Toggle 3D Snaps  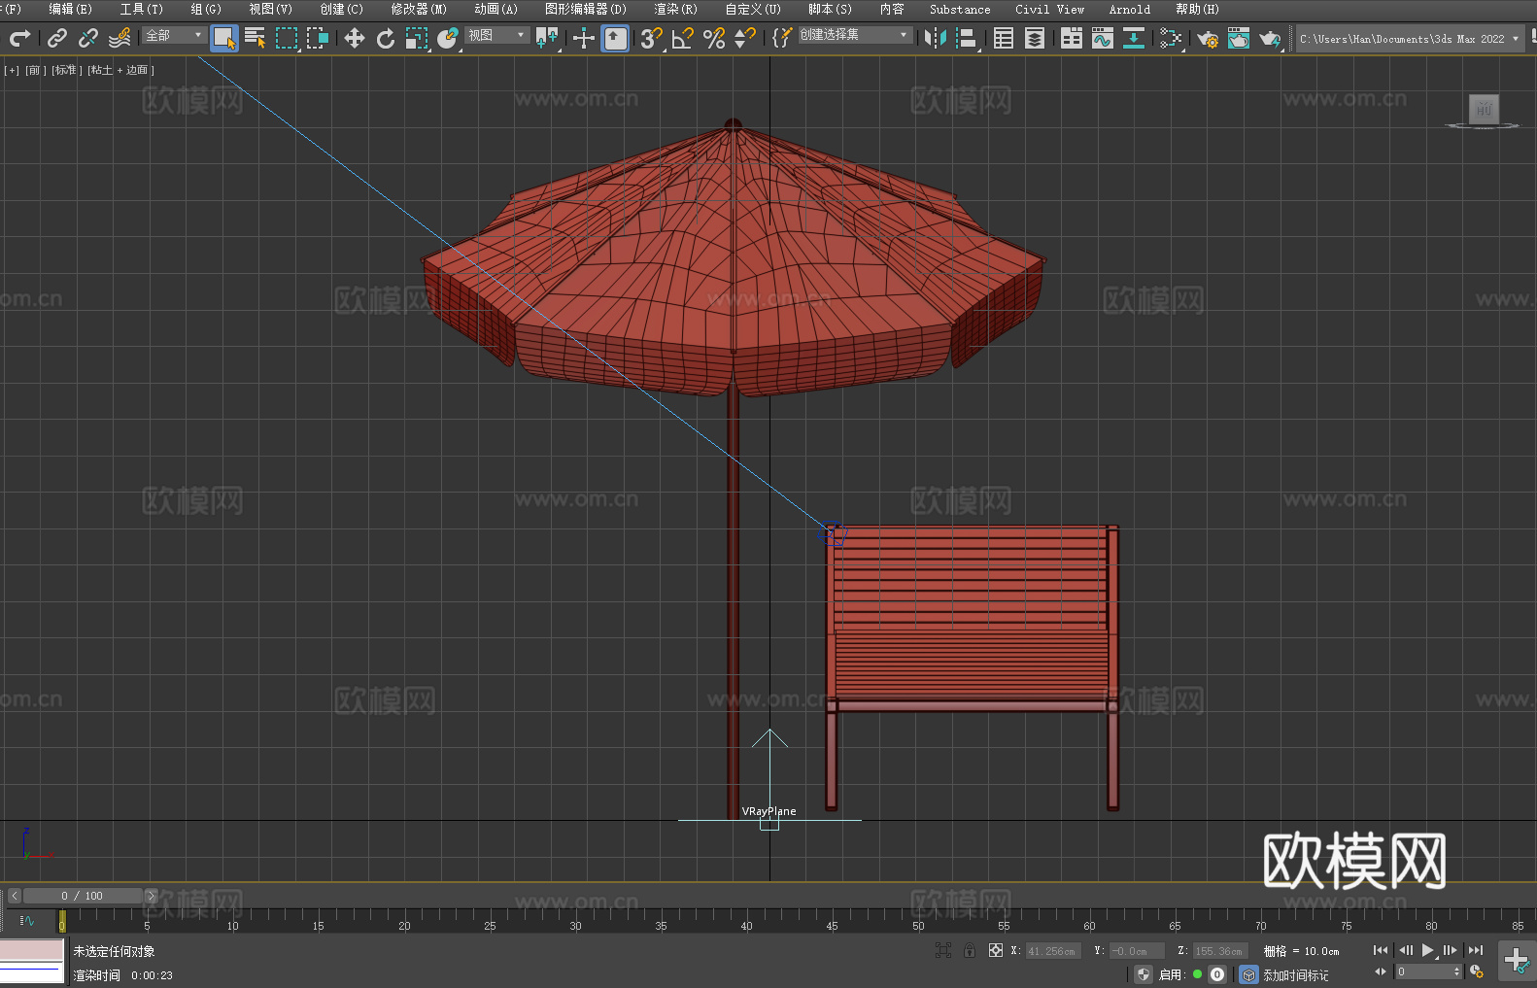pyautogui.click(x=652, y=38)
